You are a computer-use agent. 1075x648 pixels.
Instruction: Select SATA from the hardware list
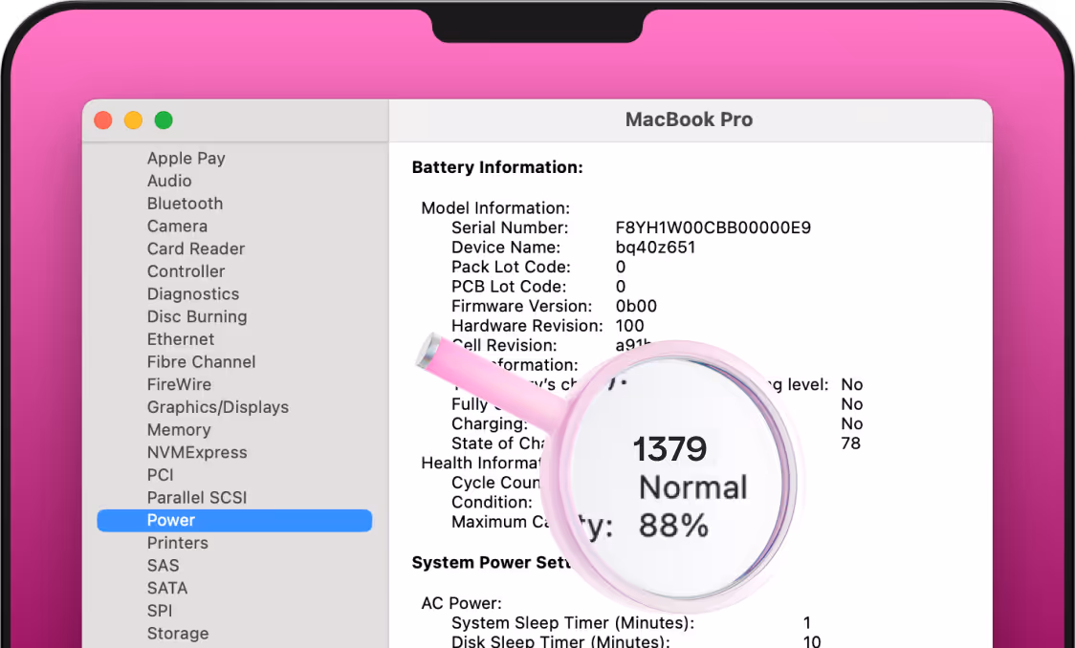point(167,588)
